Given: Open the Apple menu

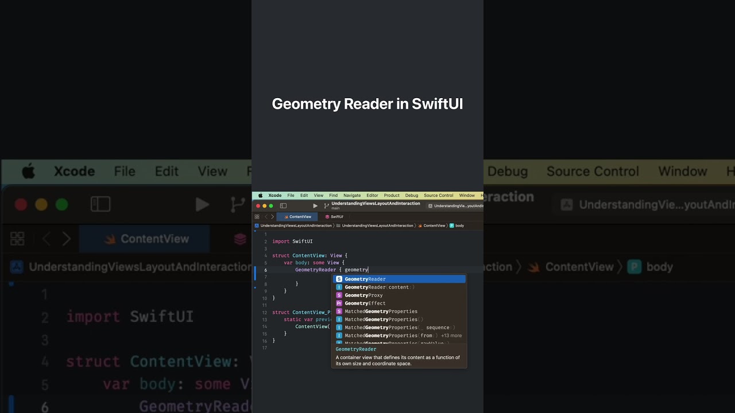Looking at the screenshot, I should click(x=260, y=196).
